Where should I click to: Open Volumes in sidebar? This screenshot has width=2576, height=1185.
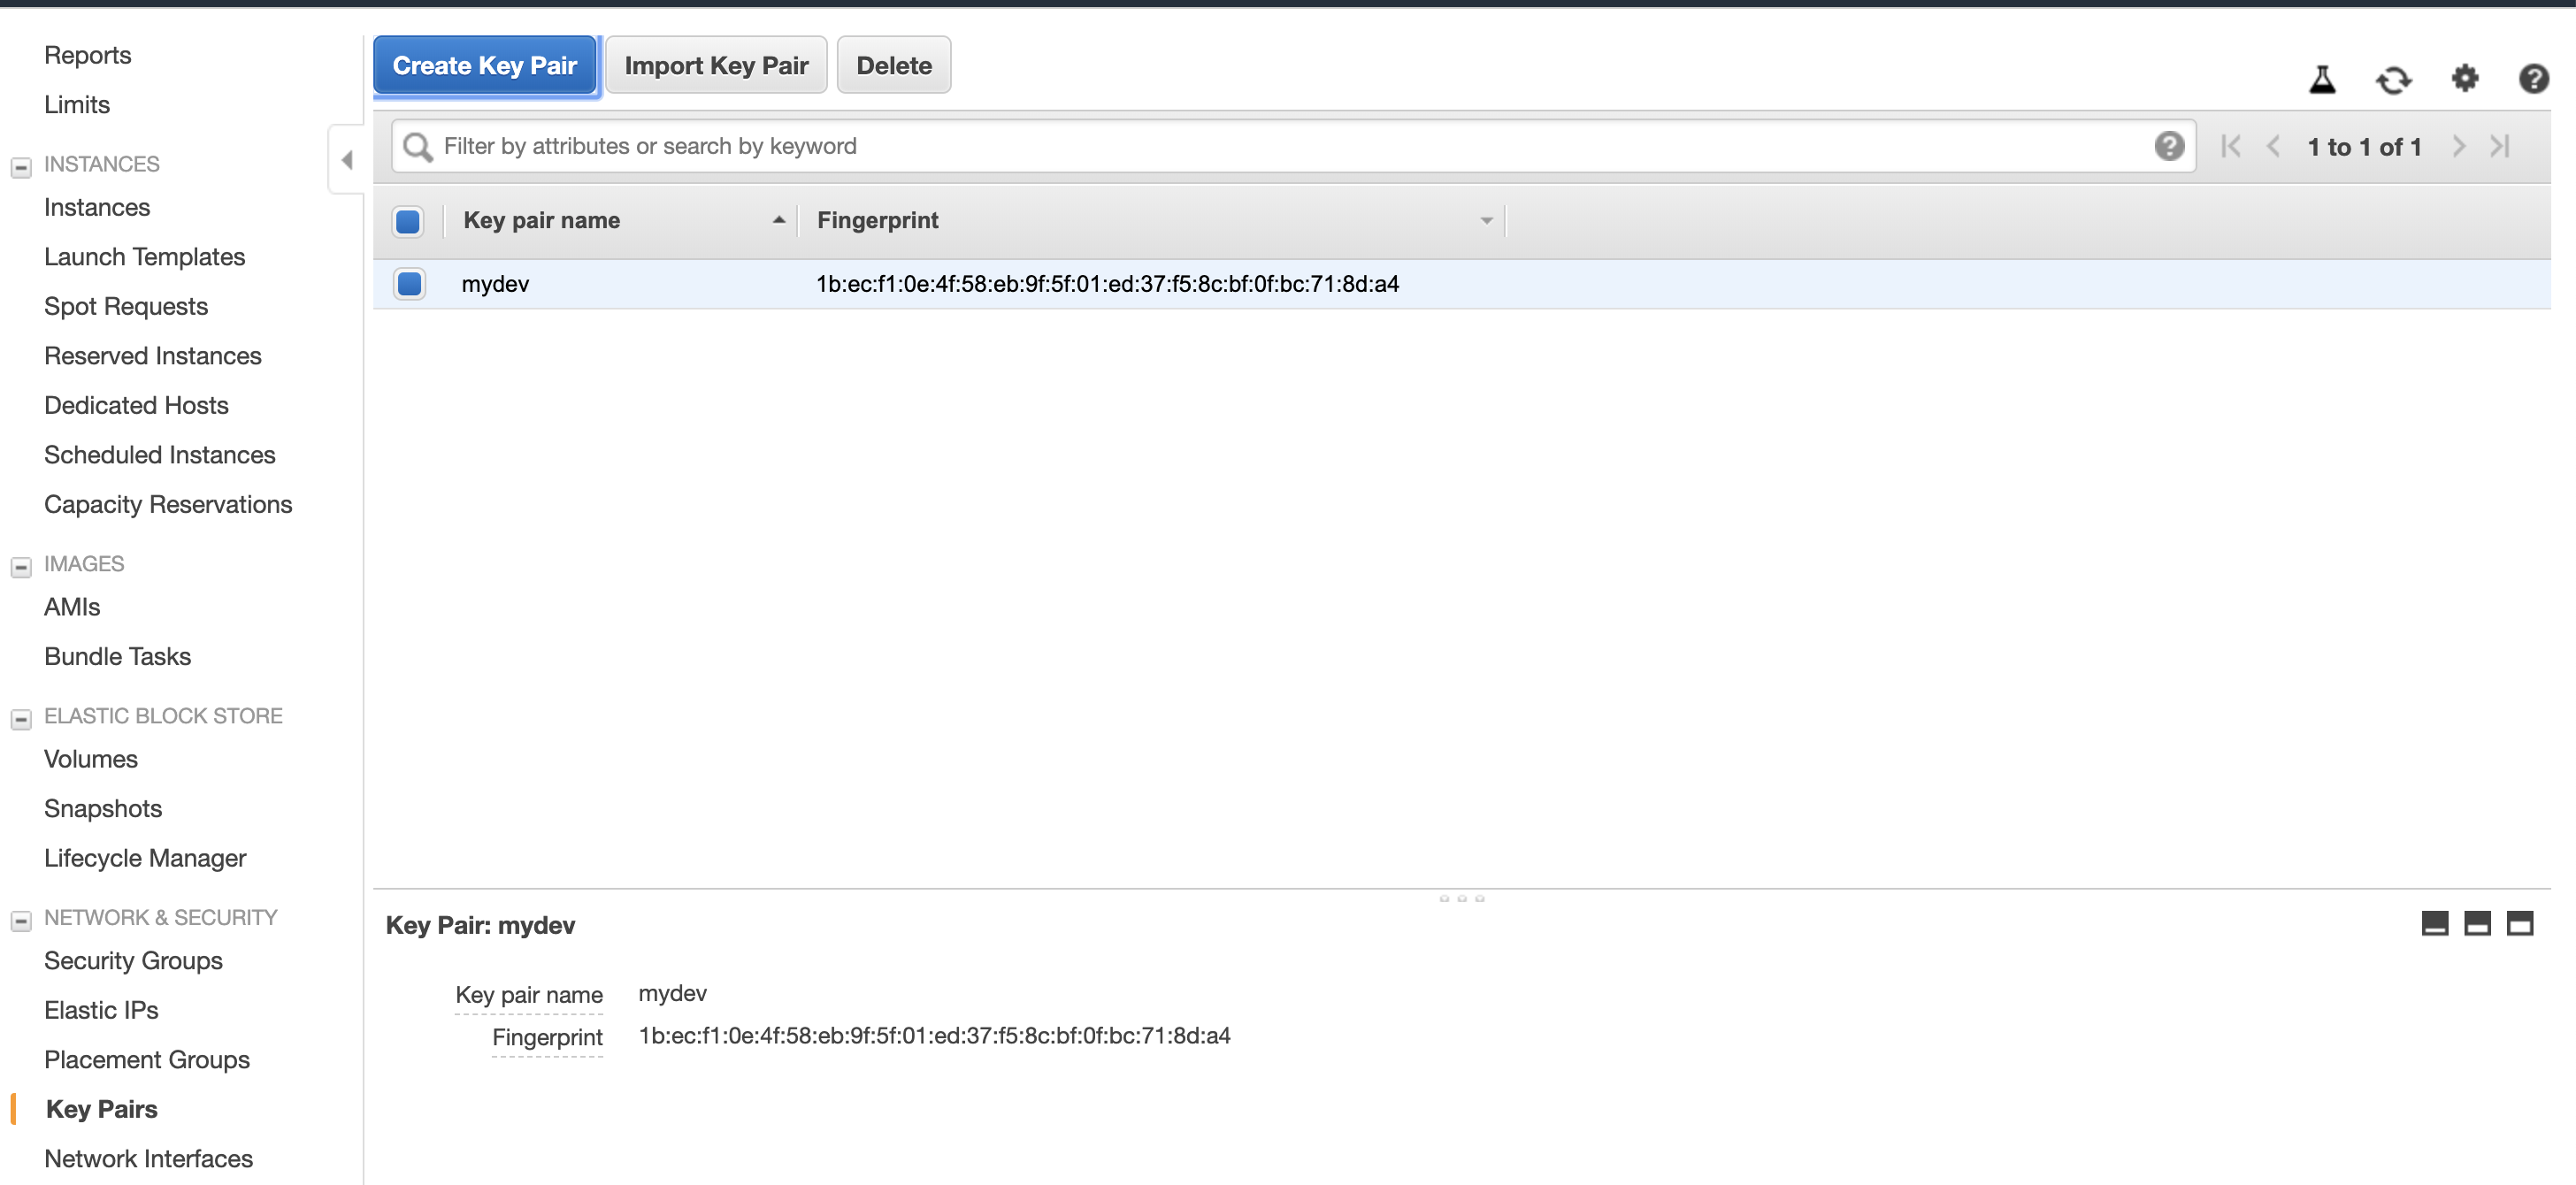[91, 759]
